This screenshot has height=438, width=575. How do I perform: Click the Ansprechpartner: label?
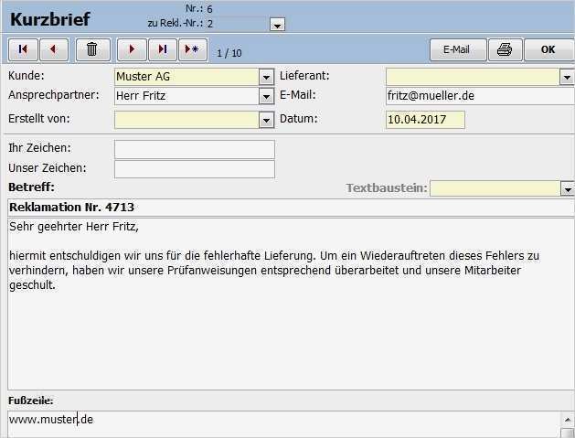(x=54, y=95)
